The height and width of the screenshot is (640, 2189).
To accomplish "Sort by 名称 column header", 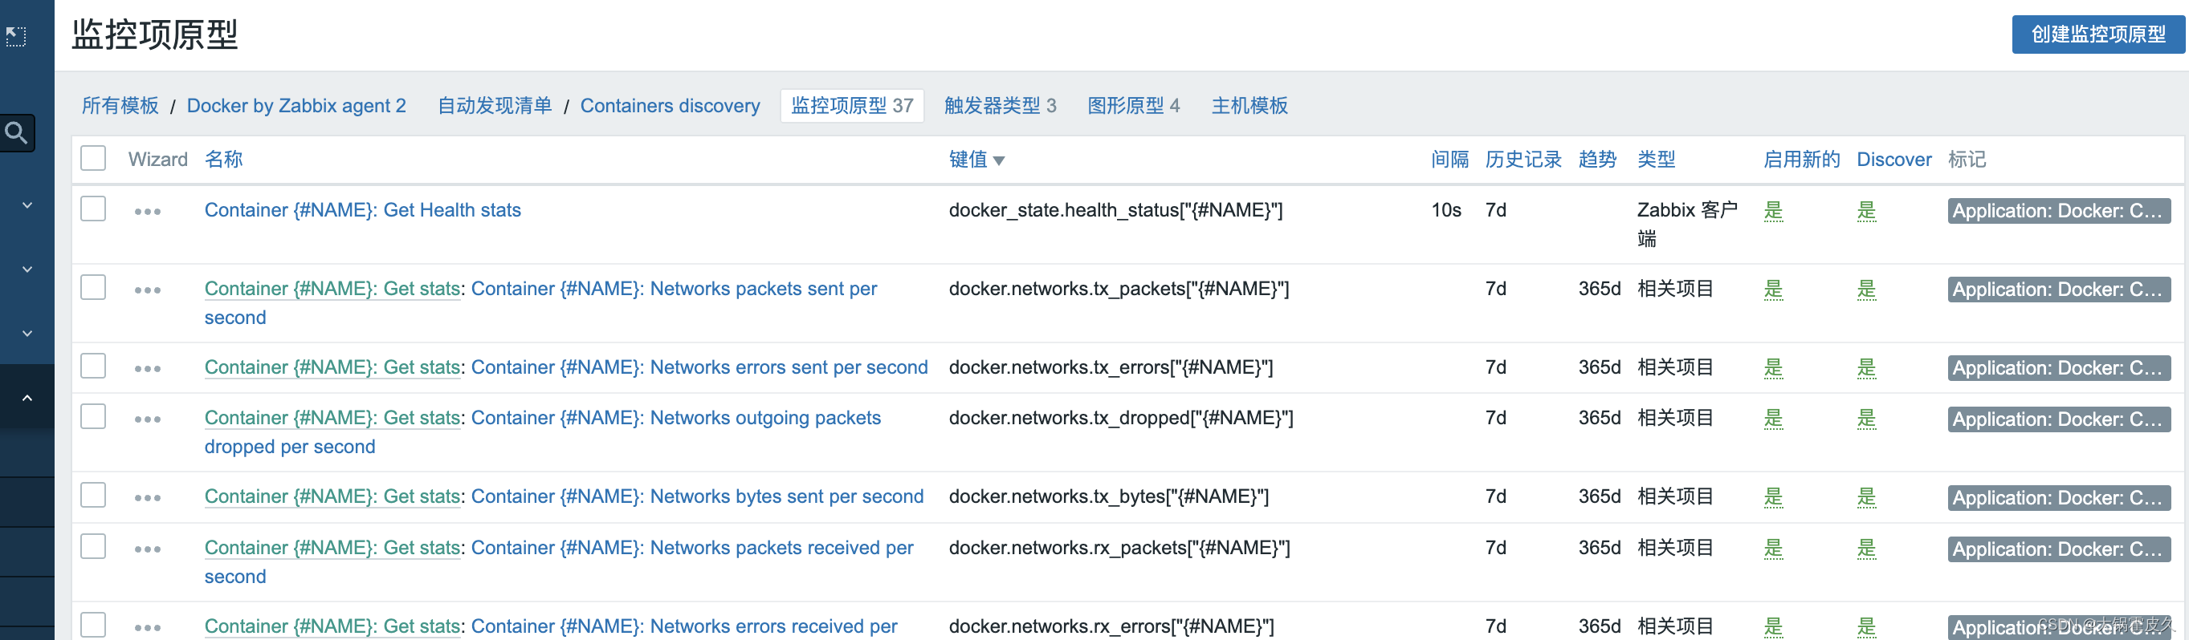I will pyautogui.click(x=223, y=160).
